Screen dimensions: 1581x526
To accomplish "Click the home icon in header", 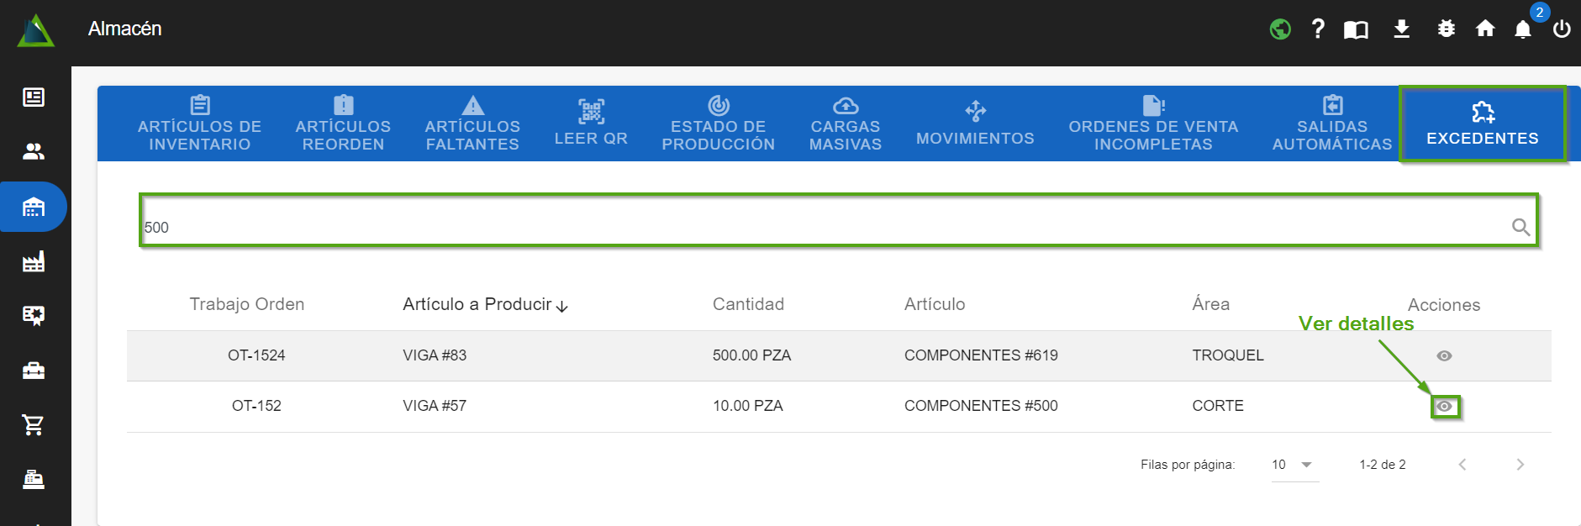I will pos(1484,29).
